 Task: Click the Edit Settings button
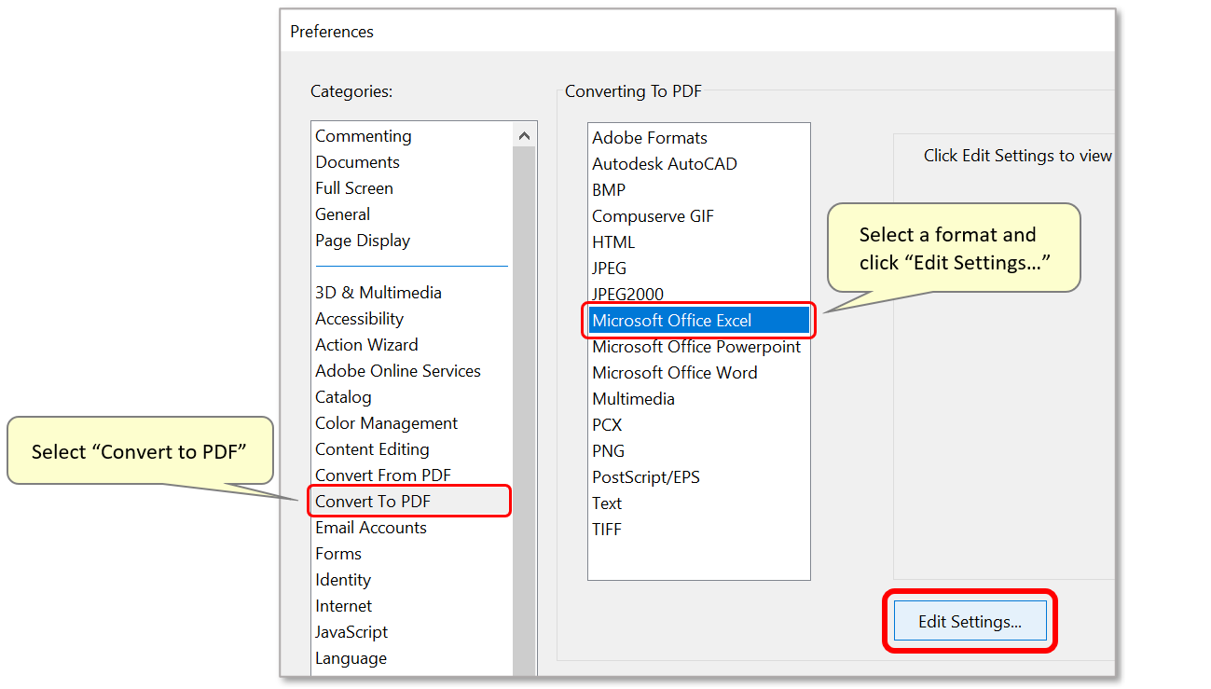click(969, 620)
